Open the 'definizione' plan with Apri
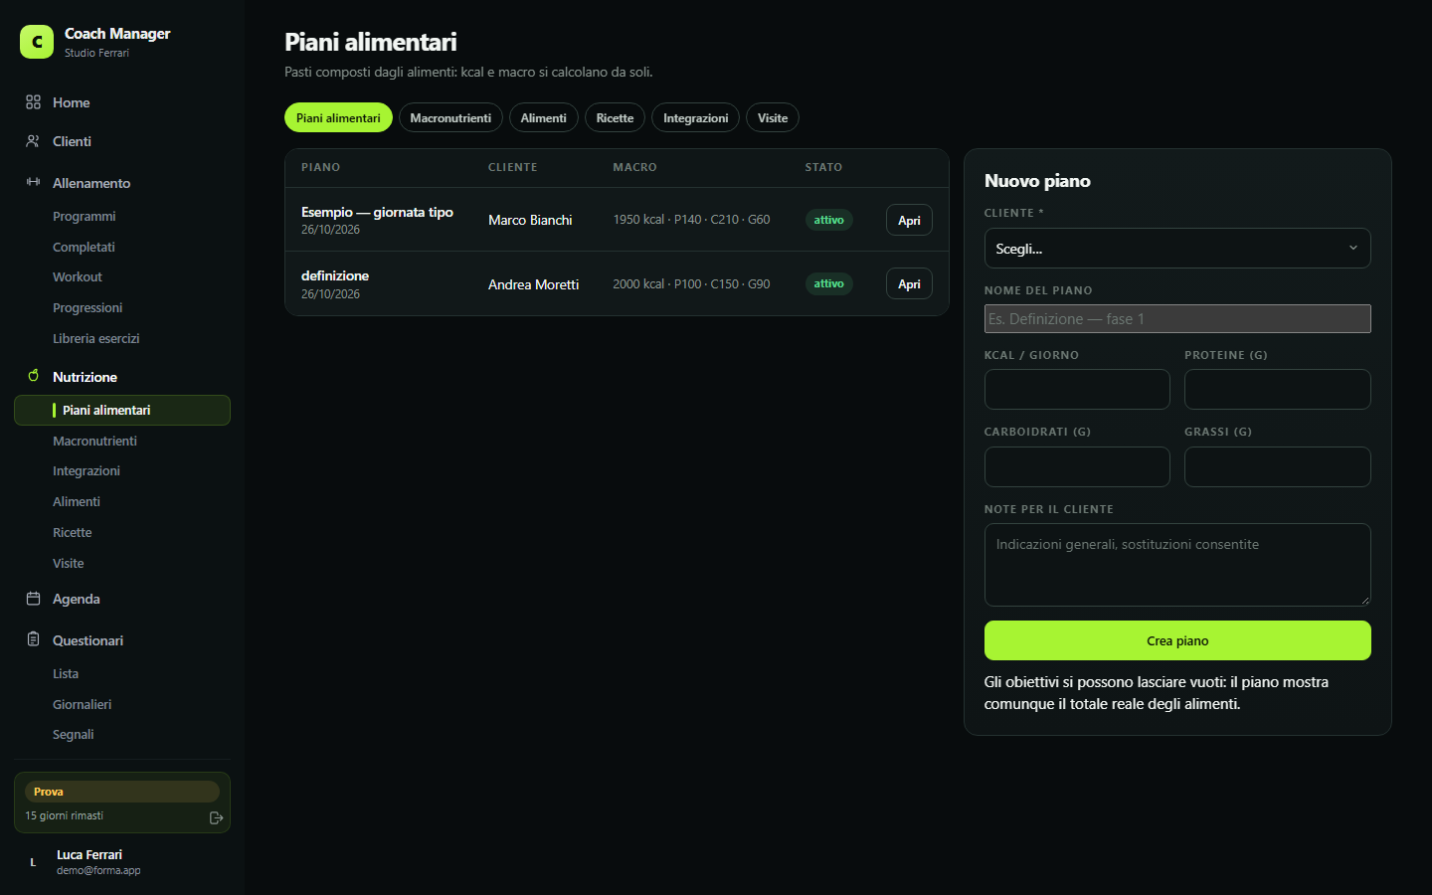 (x=909, y=283)
